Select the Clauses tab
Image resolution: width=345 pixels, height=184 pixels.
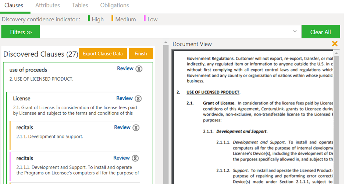pyautogui.click(x=14, y=6)
